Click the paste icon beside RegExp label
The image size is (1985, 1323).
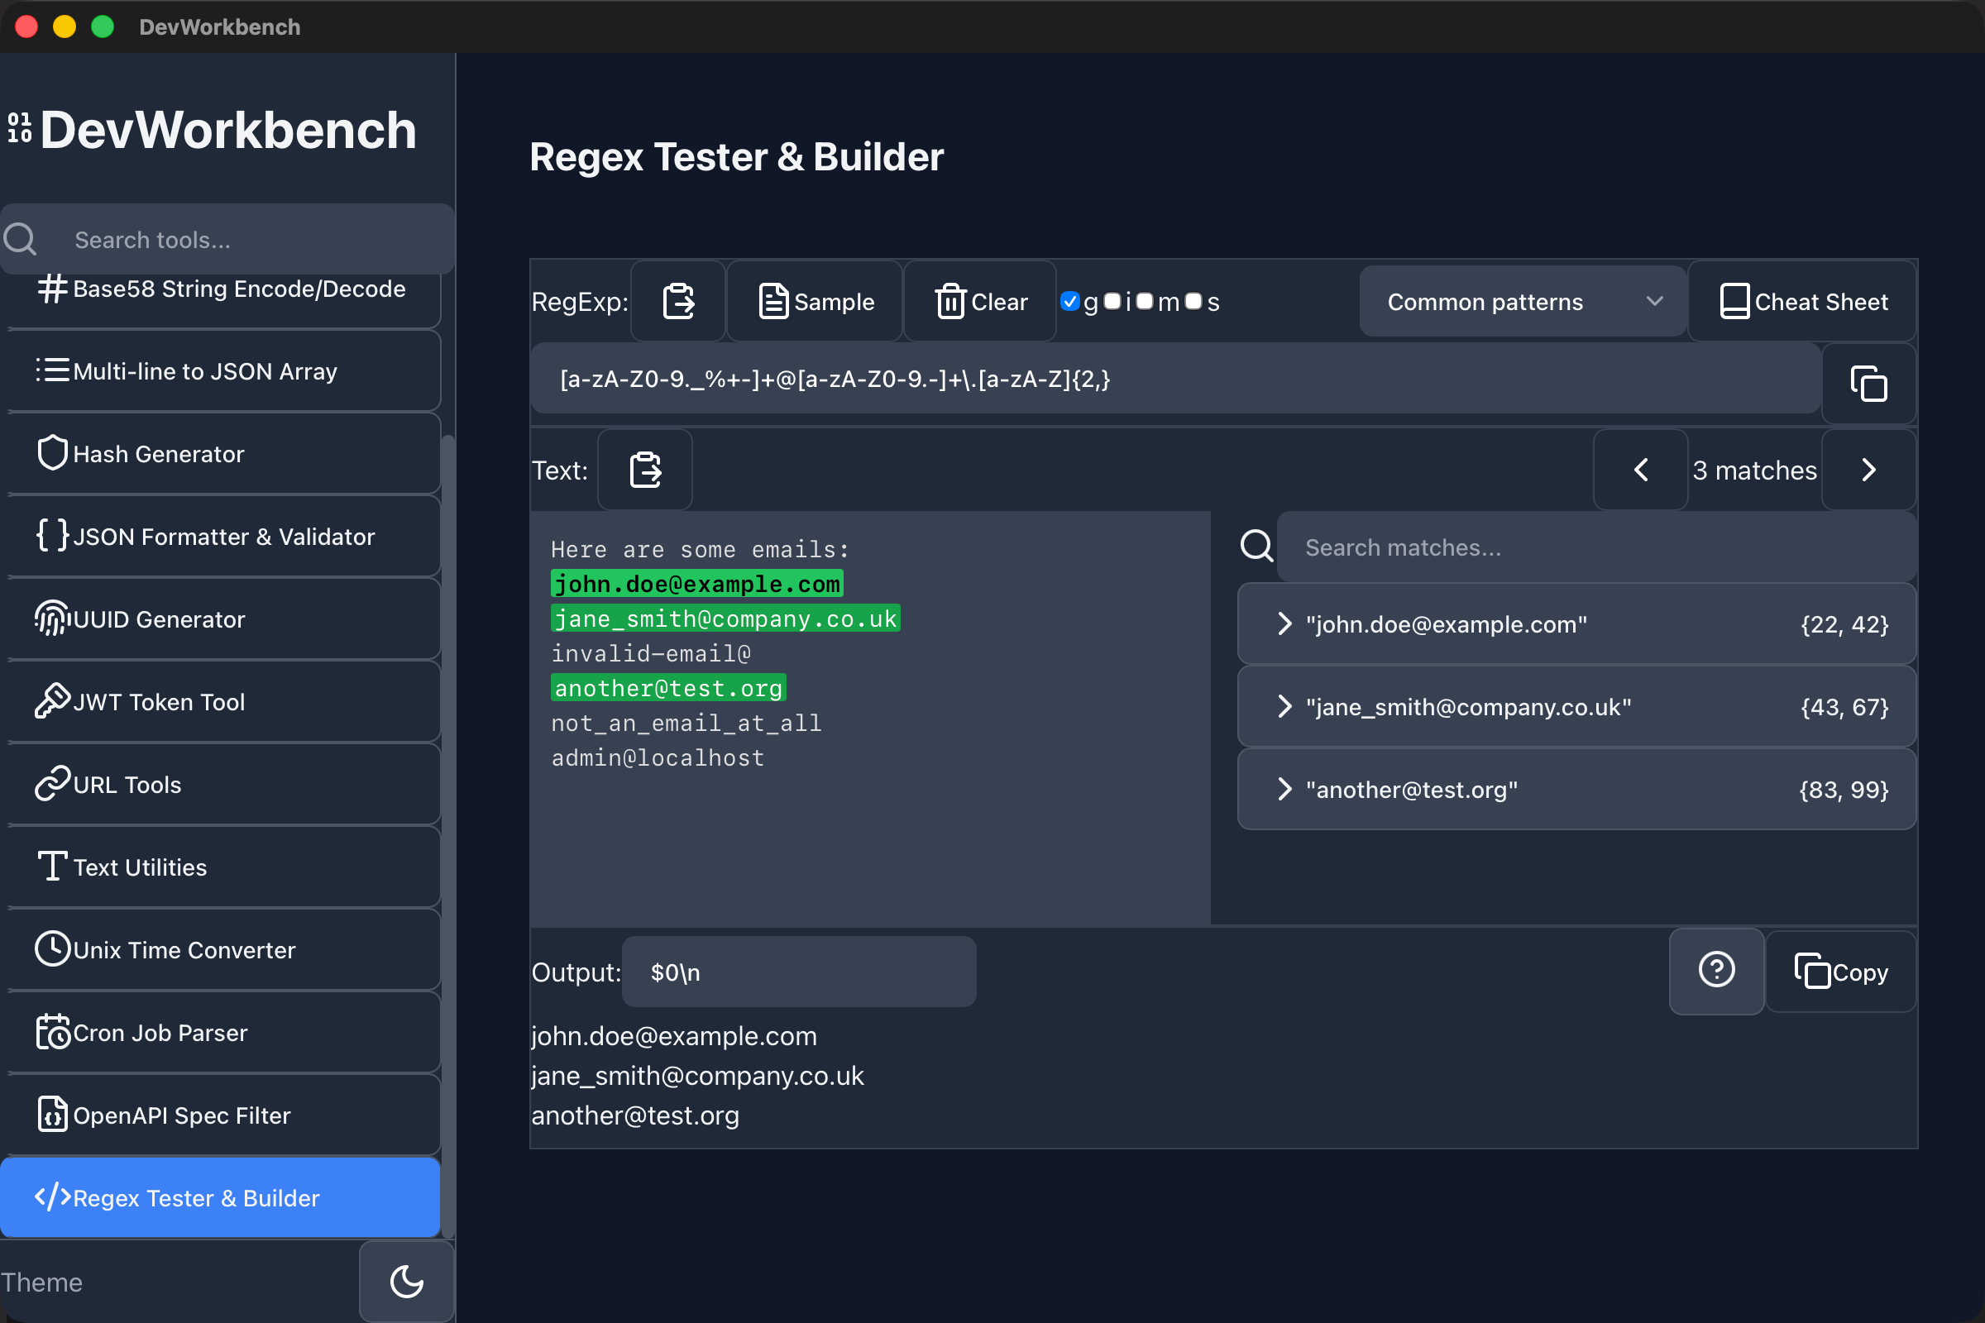click(x=677, y=301)
